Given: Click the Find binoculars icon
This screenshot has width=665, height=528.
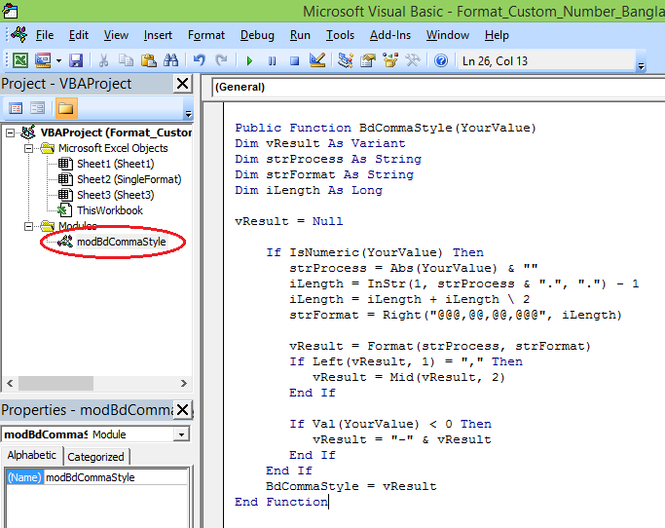Looking at the screenshot, I should pos(171,60).
